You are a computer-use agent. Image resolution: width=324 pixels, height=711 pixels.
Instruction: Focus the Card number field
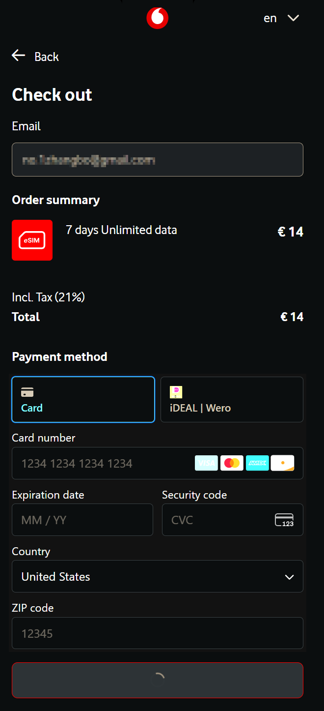click(x=158, y=463)
